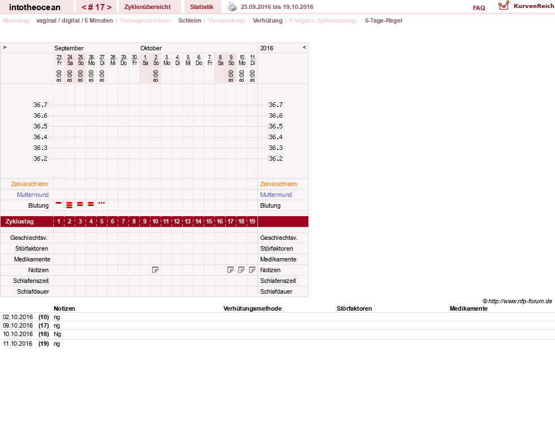The image size is (555, 421).
Task: Click the Schleim estrogen sign setting
Action: pos(190,20)
